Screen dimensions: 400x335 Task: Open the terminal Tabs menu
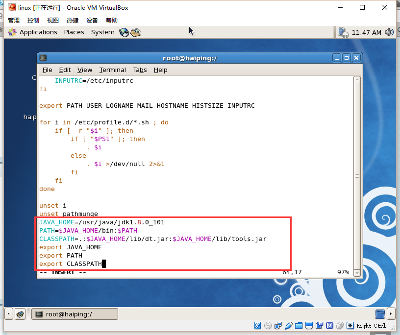(140, 70)
